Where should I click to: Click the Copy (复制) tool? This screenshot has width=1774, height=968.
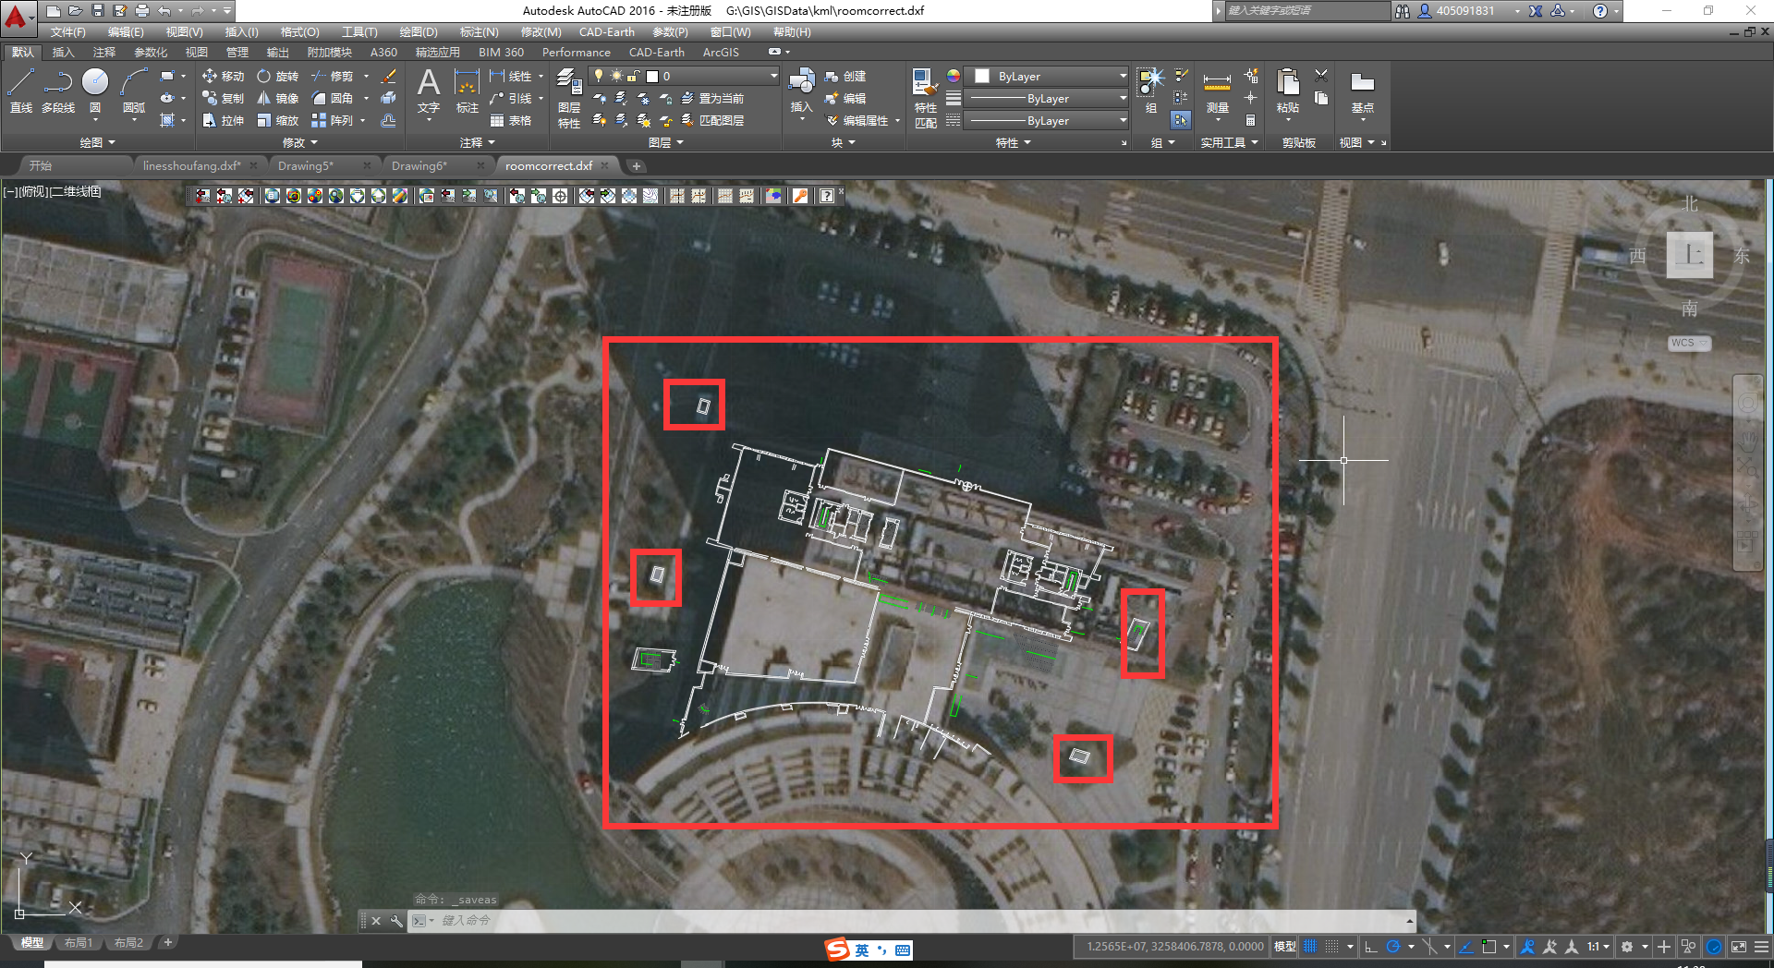224,98
